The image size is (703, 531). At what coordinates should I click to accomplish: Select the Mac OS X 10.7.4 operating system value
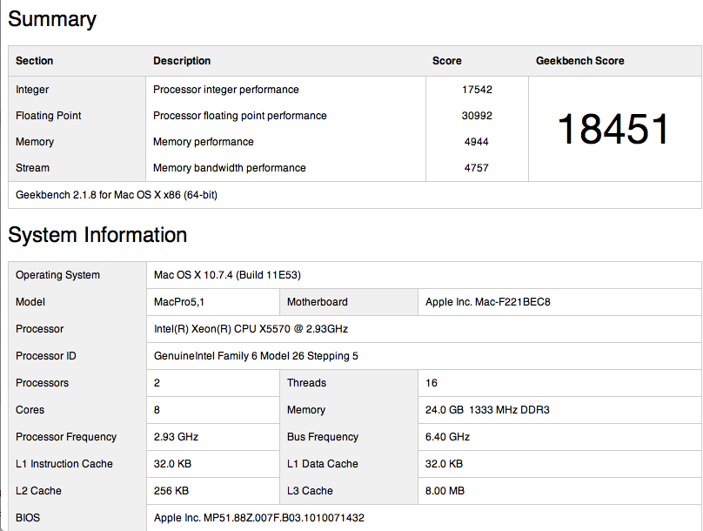coord(227,275)
